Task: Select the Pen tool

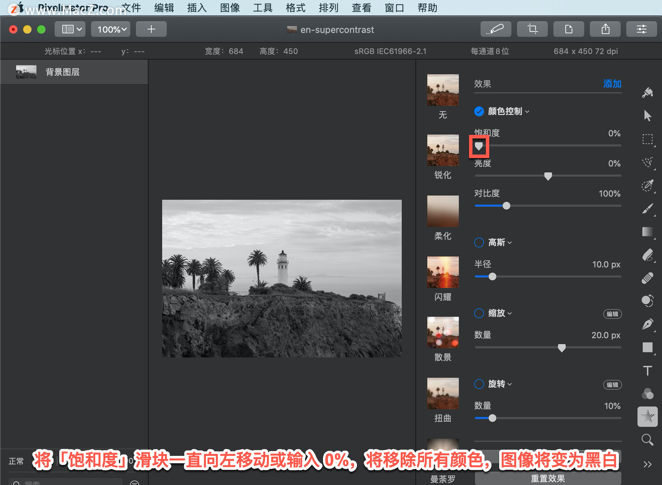Action: (647, 324)
